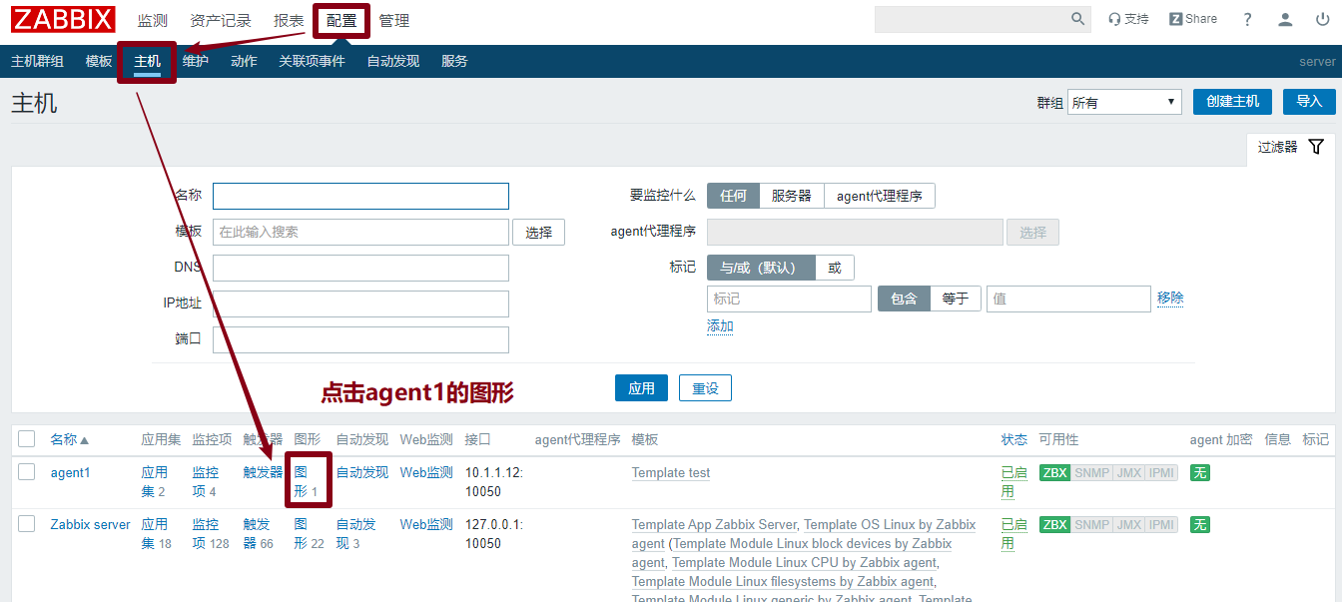This screenshot has width=1342, height=602.
Task: Select agent代理程序 monitoring option
Action: tap(880, 196)
